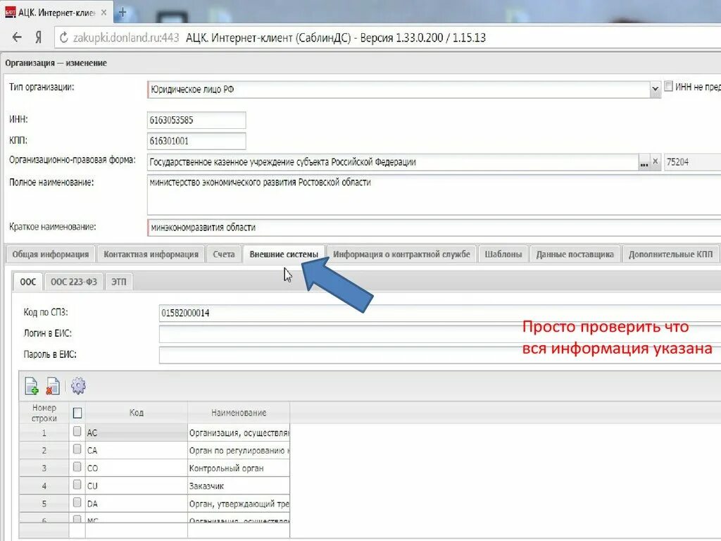Select the ЭТП sub-tab
721x541 pixels.
(118, 282)
